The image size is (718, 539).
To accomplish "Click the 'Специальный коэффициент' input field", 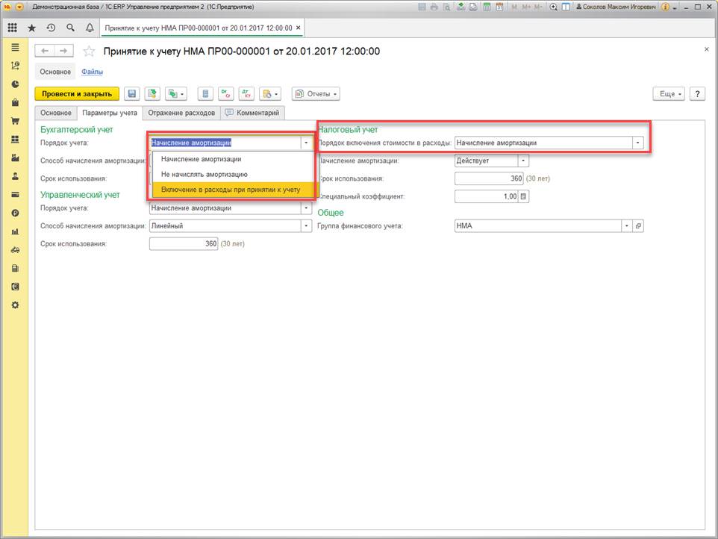I will point(487,196).
